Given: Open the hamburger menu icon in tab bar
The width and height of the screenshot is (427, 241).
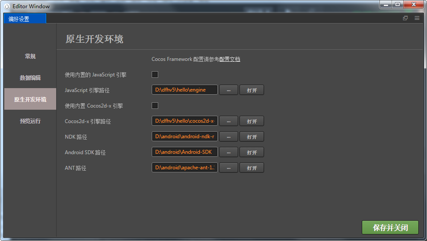Looking at the screenshot, I should [417, 18].
